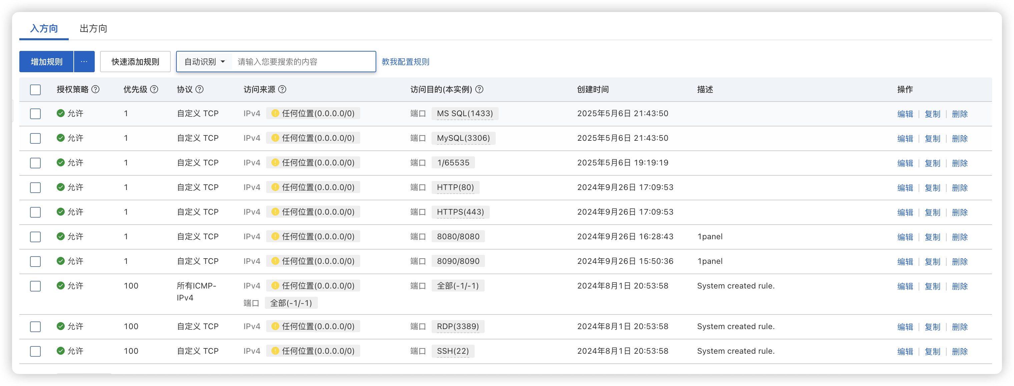Click the green allow icon in the RDP(3389) row
Viewport: 1014px width, 386px height.
pos(61,326)
